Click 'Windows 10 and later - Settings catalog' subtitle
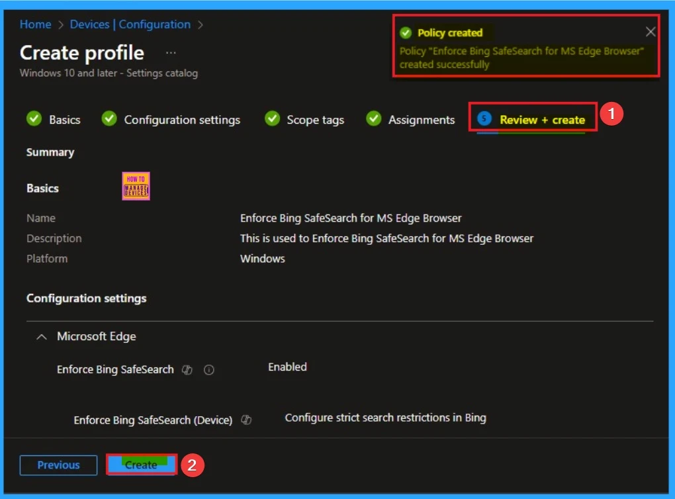The height and width of the screenshot is (499, 675). pos(109,73)
